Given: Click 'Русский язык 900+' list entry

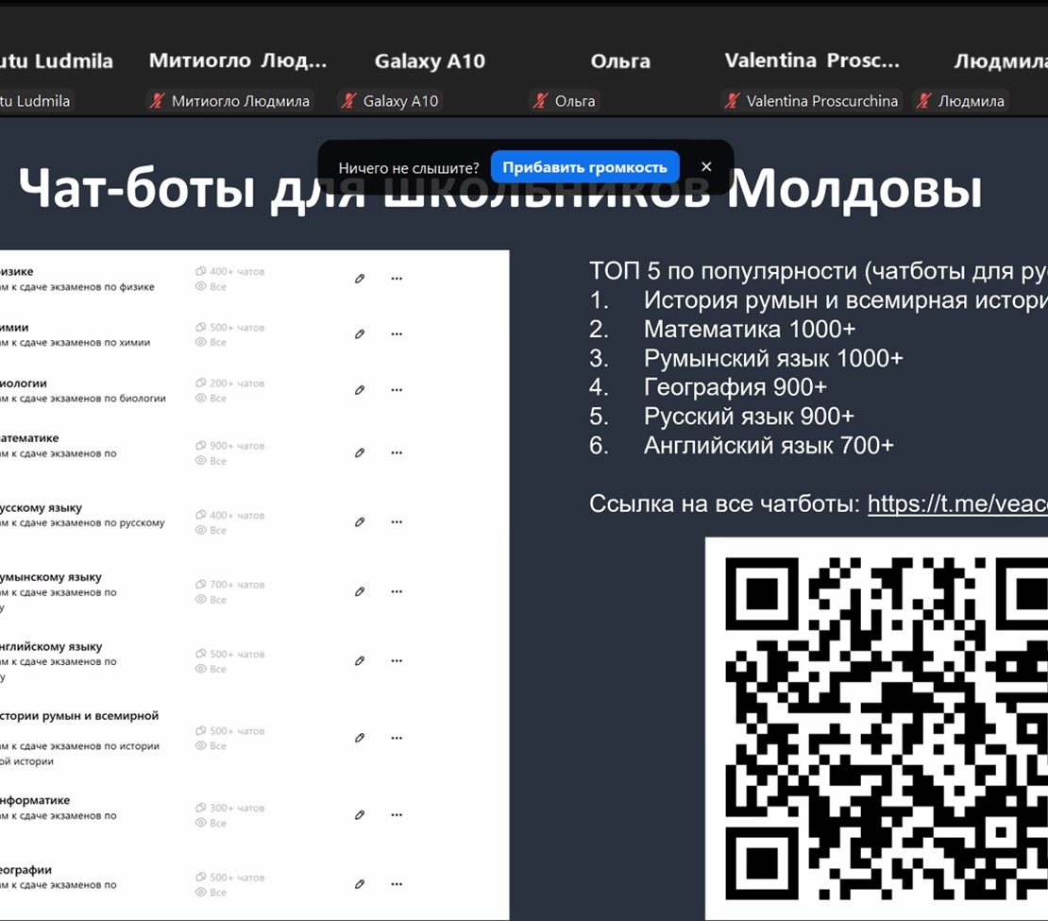Looking at the screenshot, I should (x=750, y=417).
